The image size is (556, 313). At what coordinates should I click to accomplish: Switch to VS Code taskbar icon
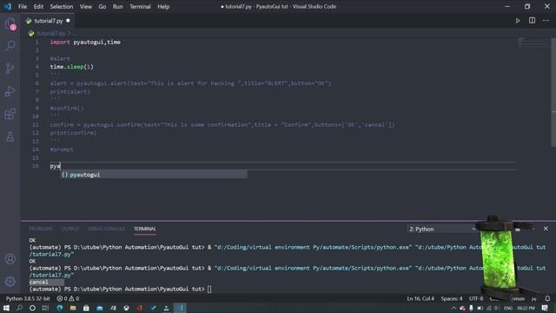[180, 308]
